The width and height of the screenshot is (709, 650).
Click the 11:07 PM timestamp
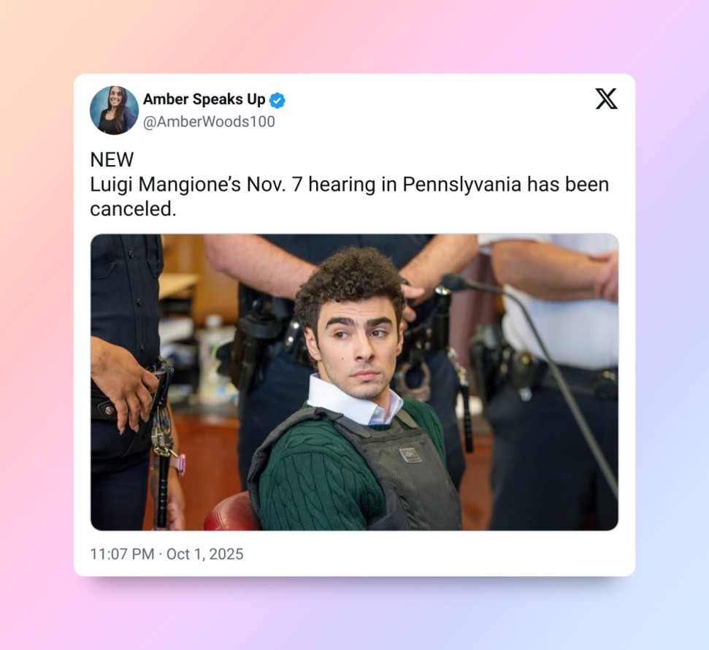[122, 554]
